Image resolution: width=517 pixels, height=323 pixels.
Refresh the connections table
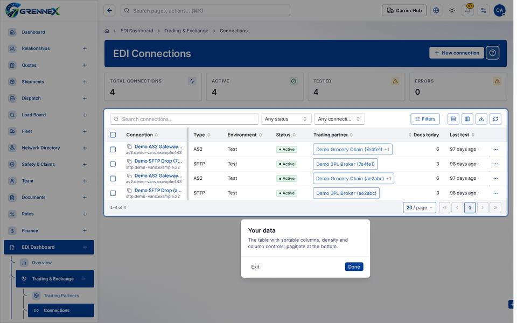tap(495, 119)
